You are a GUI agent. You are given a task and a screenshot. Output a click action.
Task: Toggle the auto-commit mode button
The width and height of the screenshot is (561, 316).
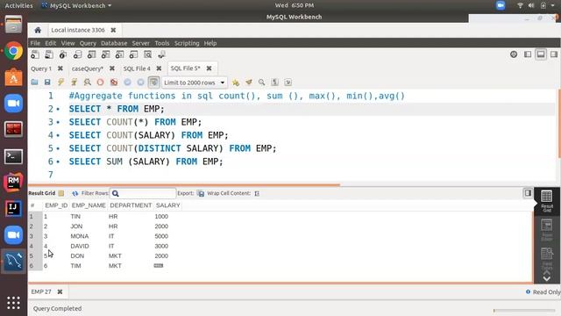(154, 83)
